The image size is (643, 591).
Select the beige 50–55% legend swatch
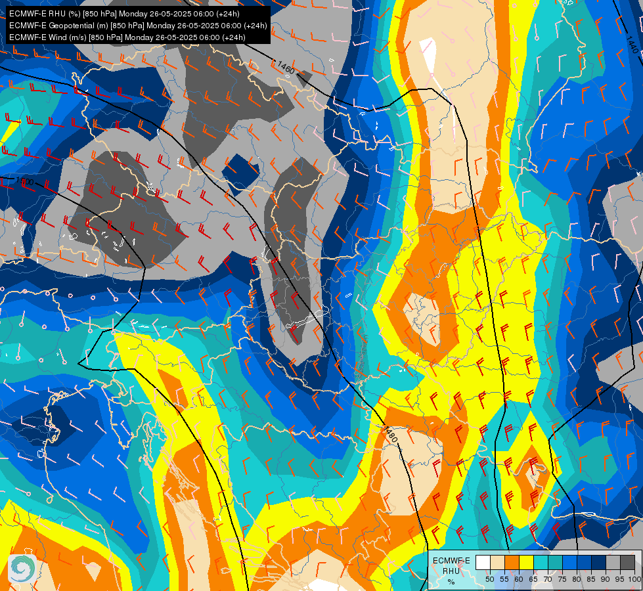[497, 562]
